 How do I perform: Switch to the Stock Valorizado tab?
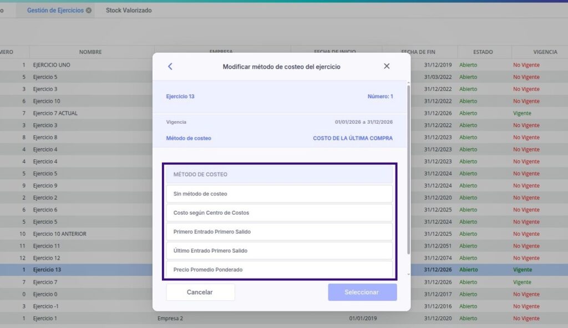point(129,11)
